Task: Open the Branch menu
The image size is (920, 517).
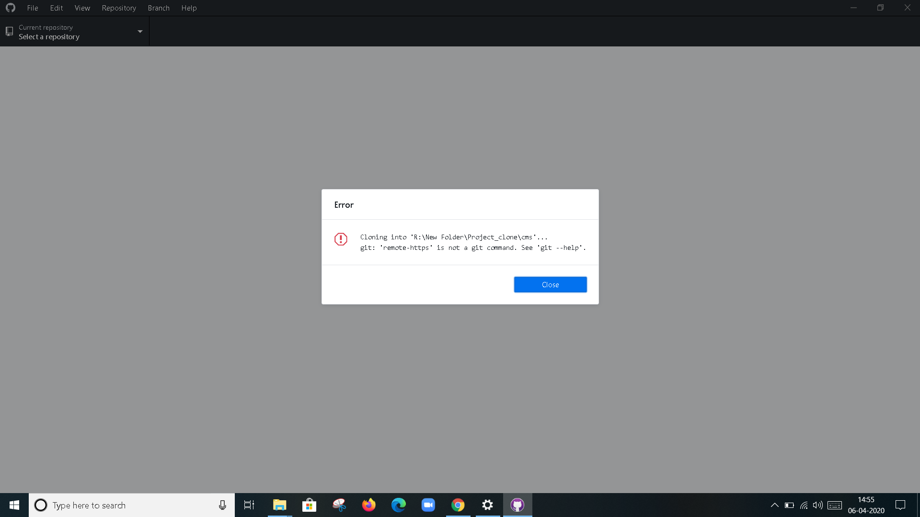Action: coord(159,8)
